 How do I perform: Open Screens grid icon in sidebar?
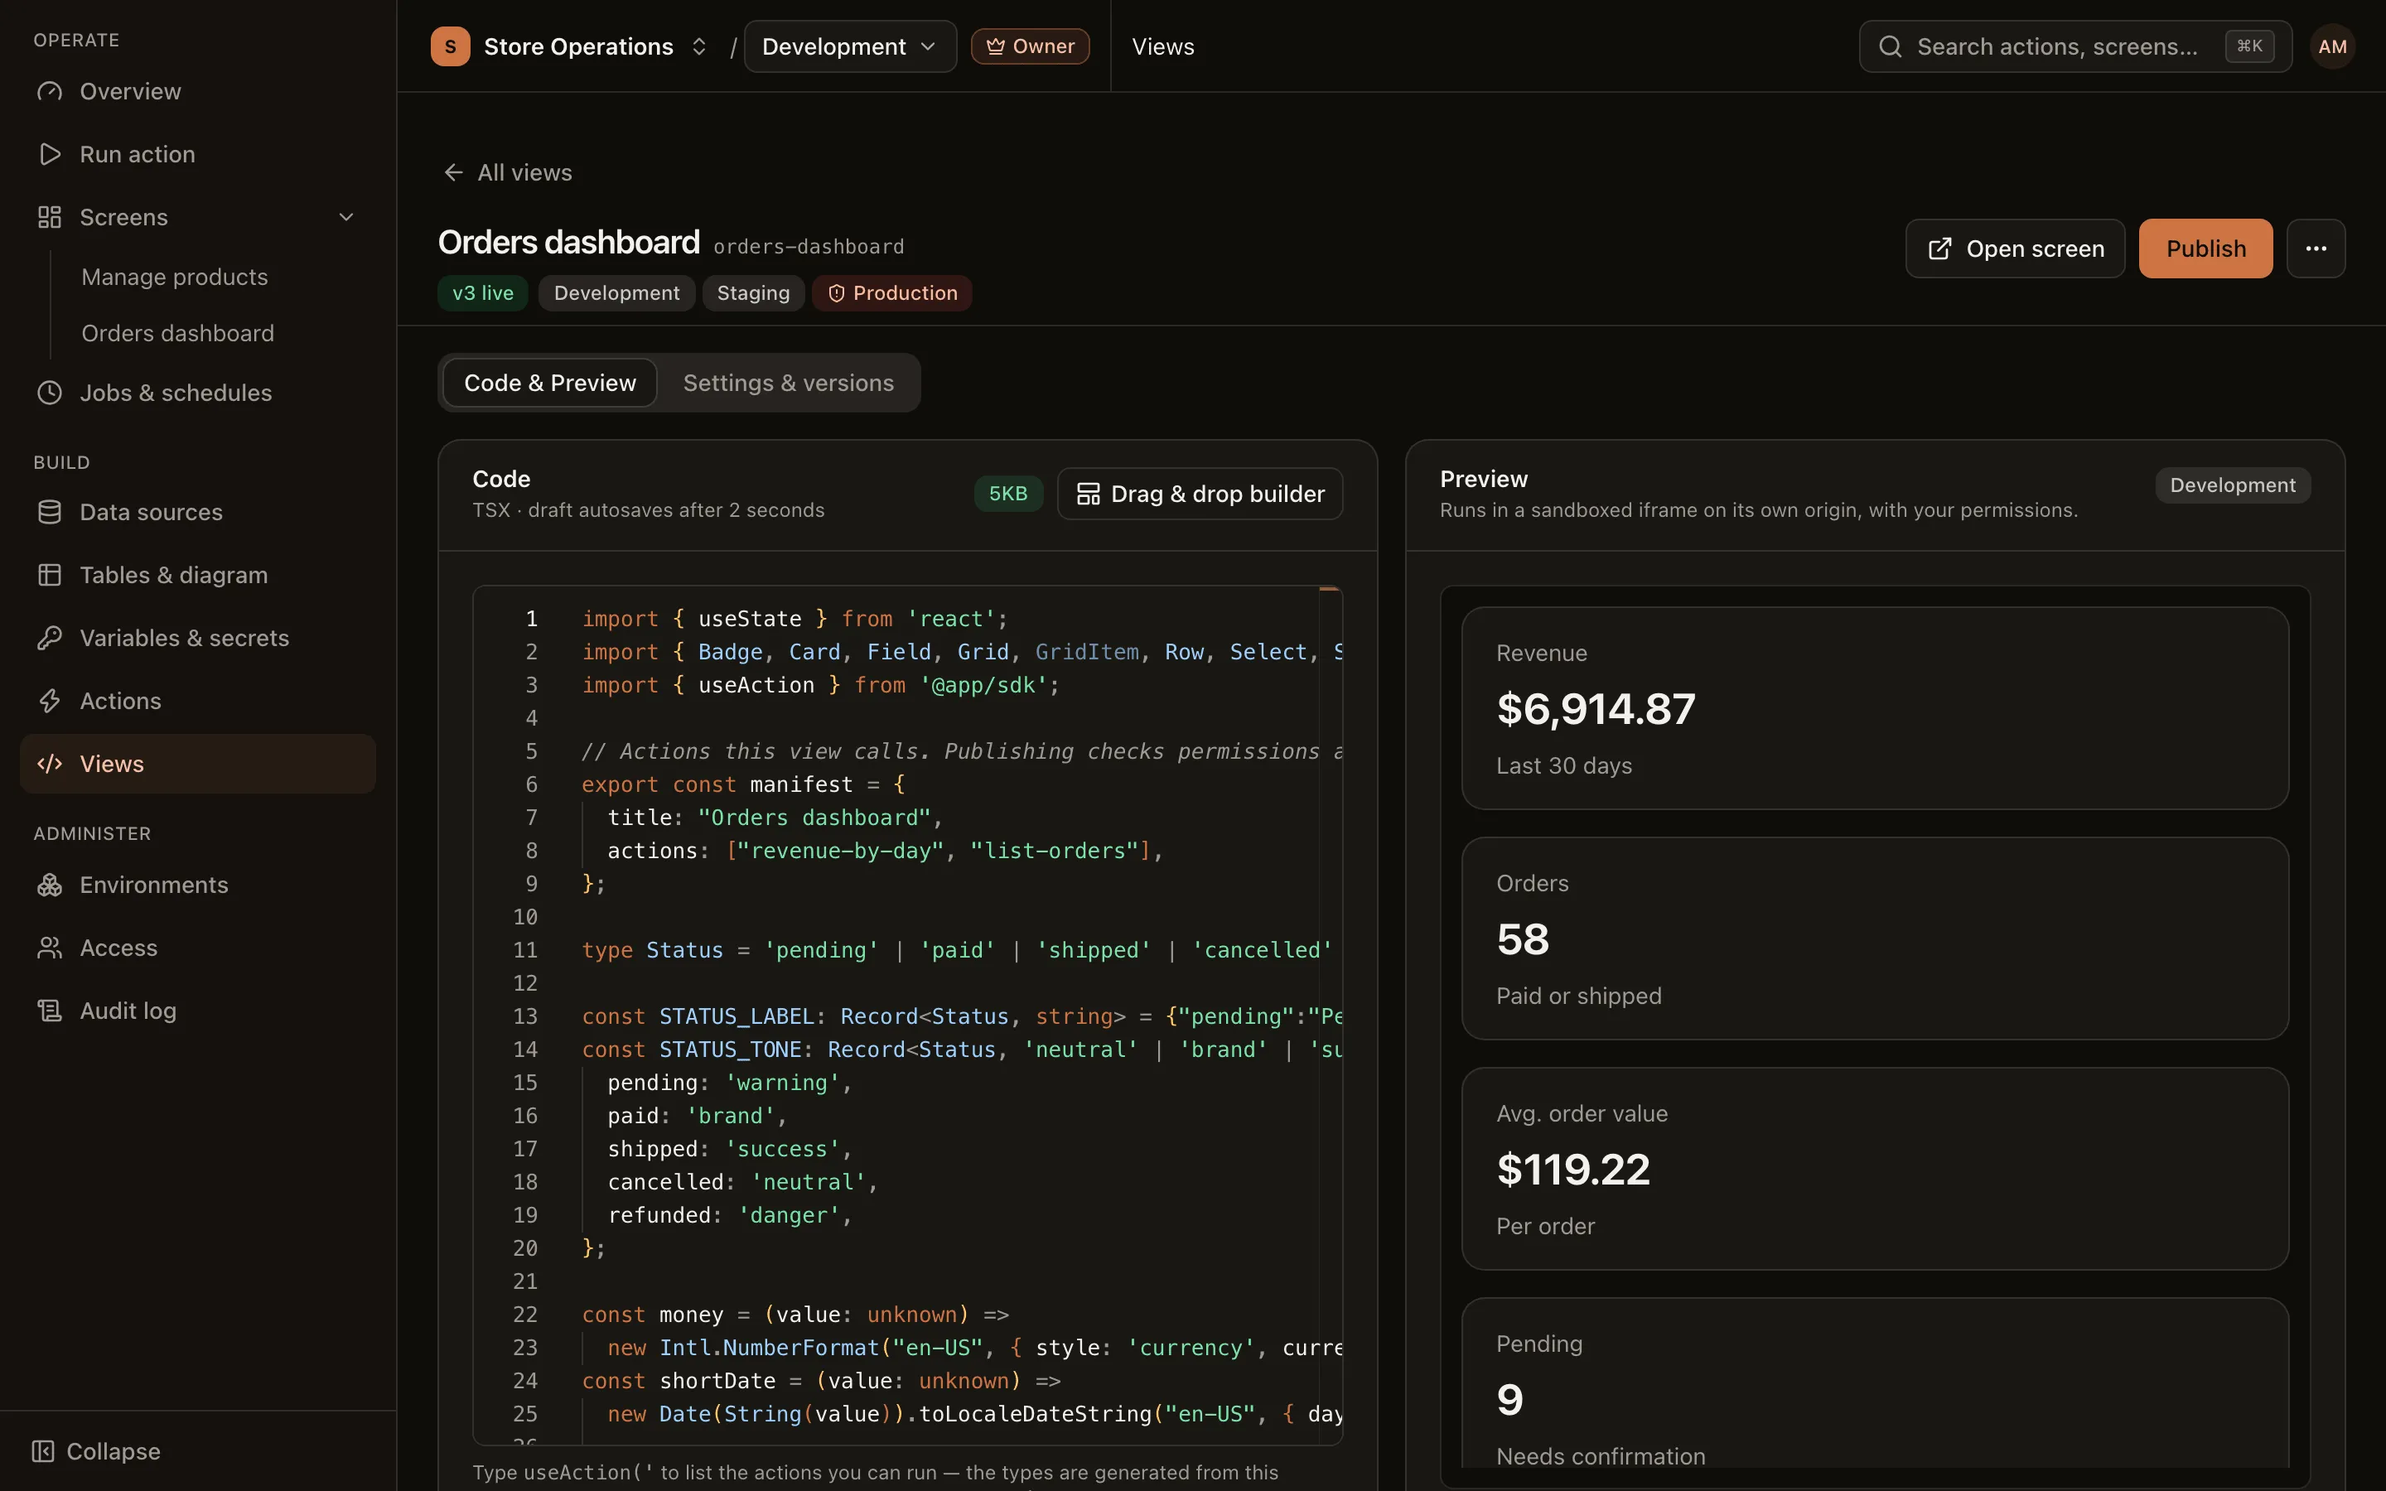(x=50, y=217)
